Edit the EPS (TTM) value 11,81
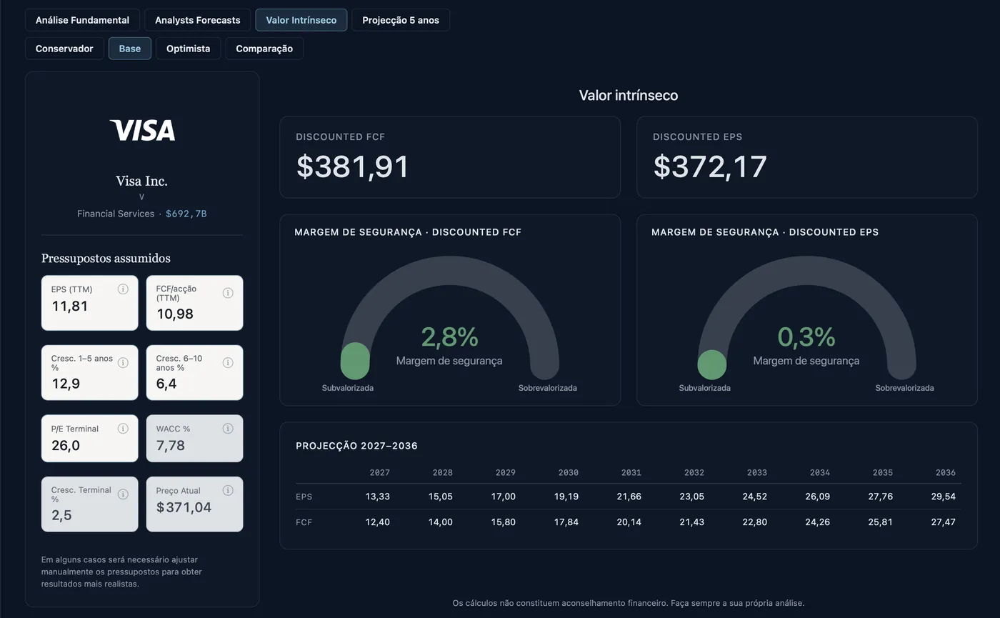This screenshot has width=1000, height=618. pyautogui.click(x=70, y=306)
